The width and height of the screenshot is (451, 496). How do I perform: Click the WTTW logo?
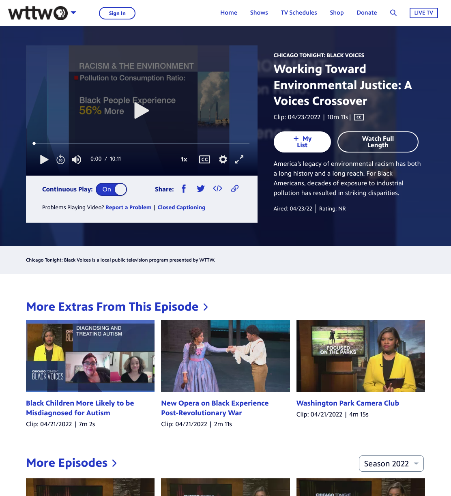tap(38, 13)
